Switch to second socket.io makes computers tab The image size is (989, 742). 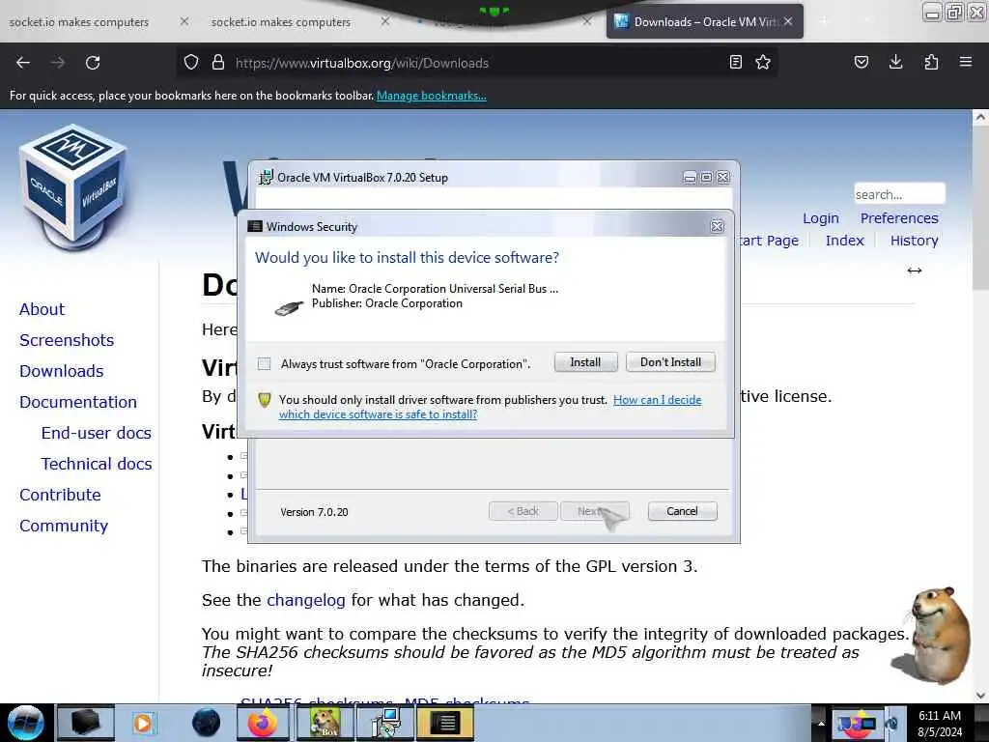(x=281, y=22)
